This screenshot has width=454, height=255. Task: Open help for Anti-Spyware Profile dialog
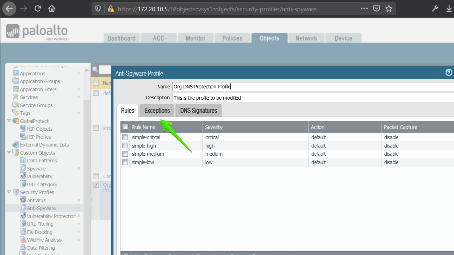point(449,73)
